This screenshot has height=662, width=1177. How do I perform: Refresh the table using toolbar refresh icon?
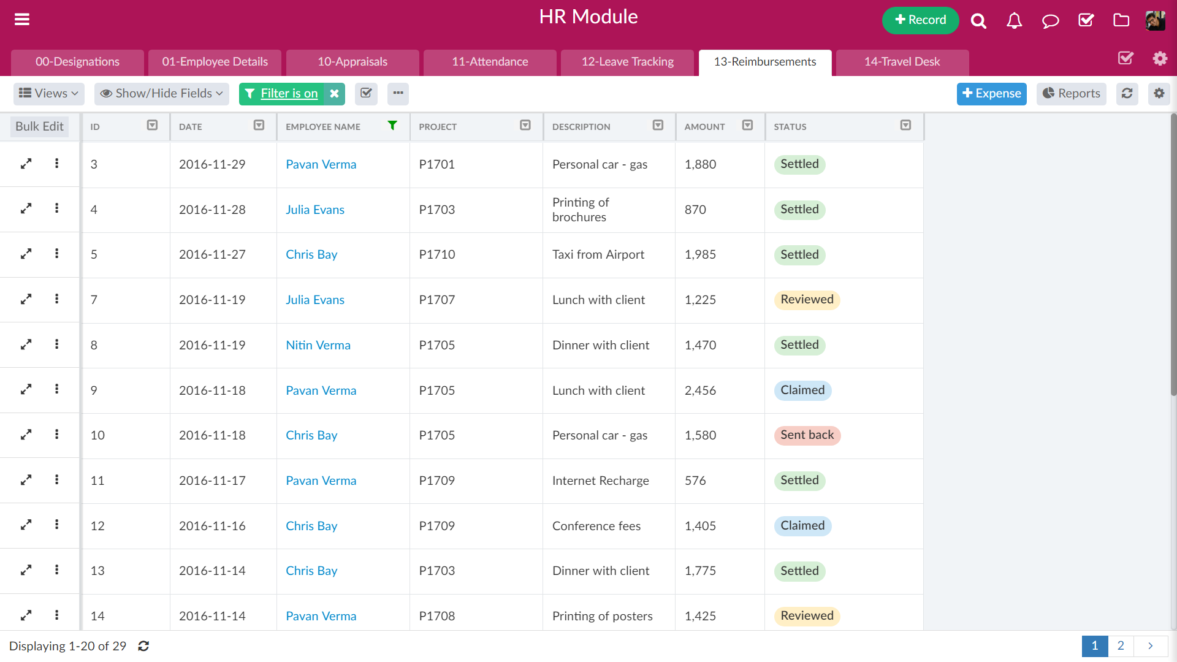(x=1127, y=93)
